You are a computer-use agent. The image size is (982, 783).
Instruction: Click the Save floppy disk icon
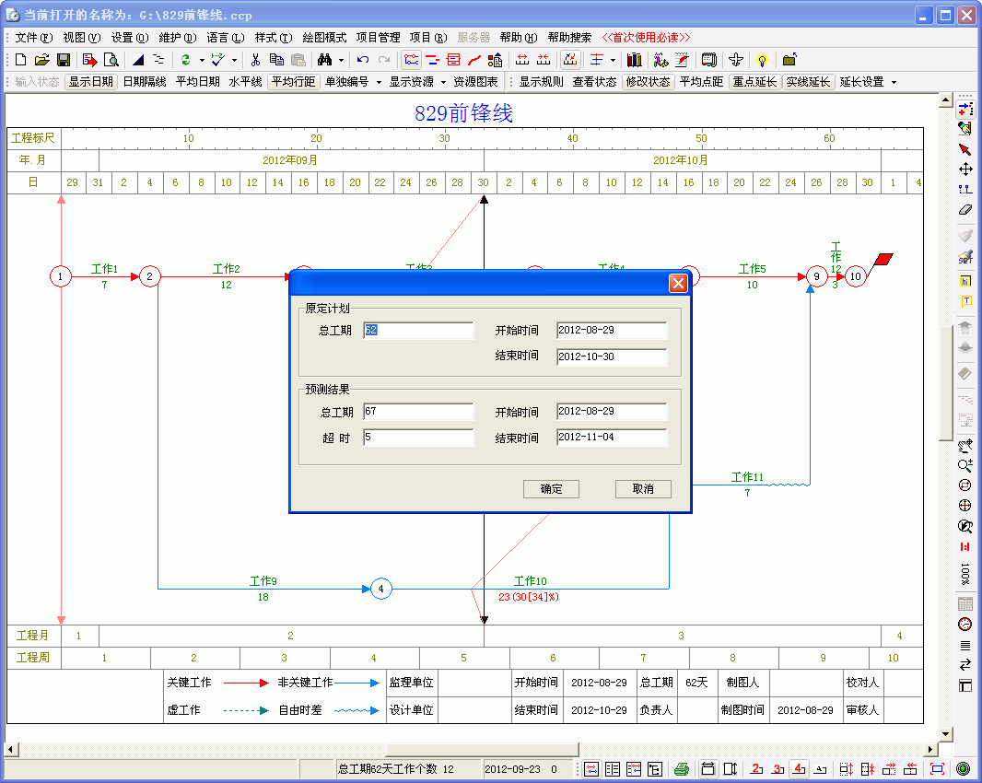tap(64, 60)
